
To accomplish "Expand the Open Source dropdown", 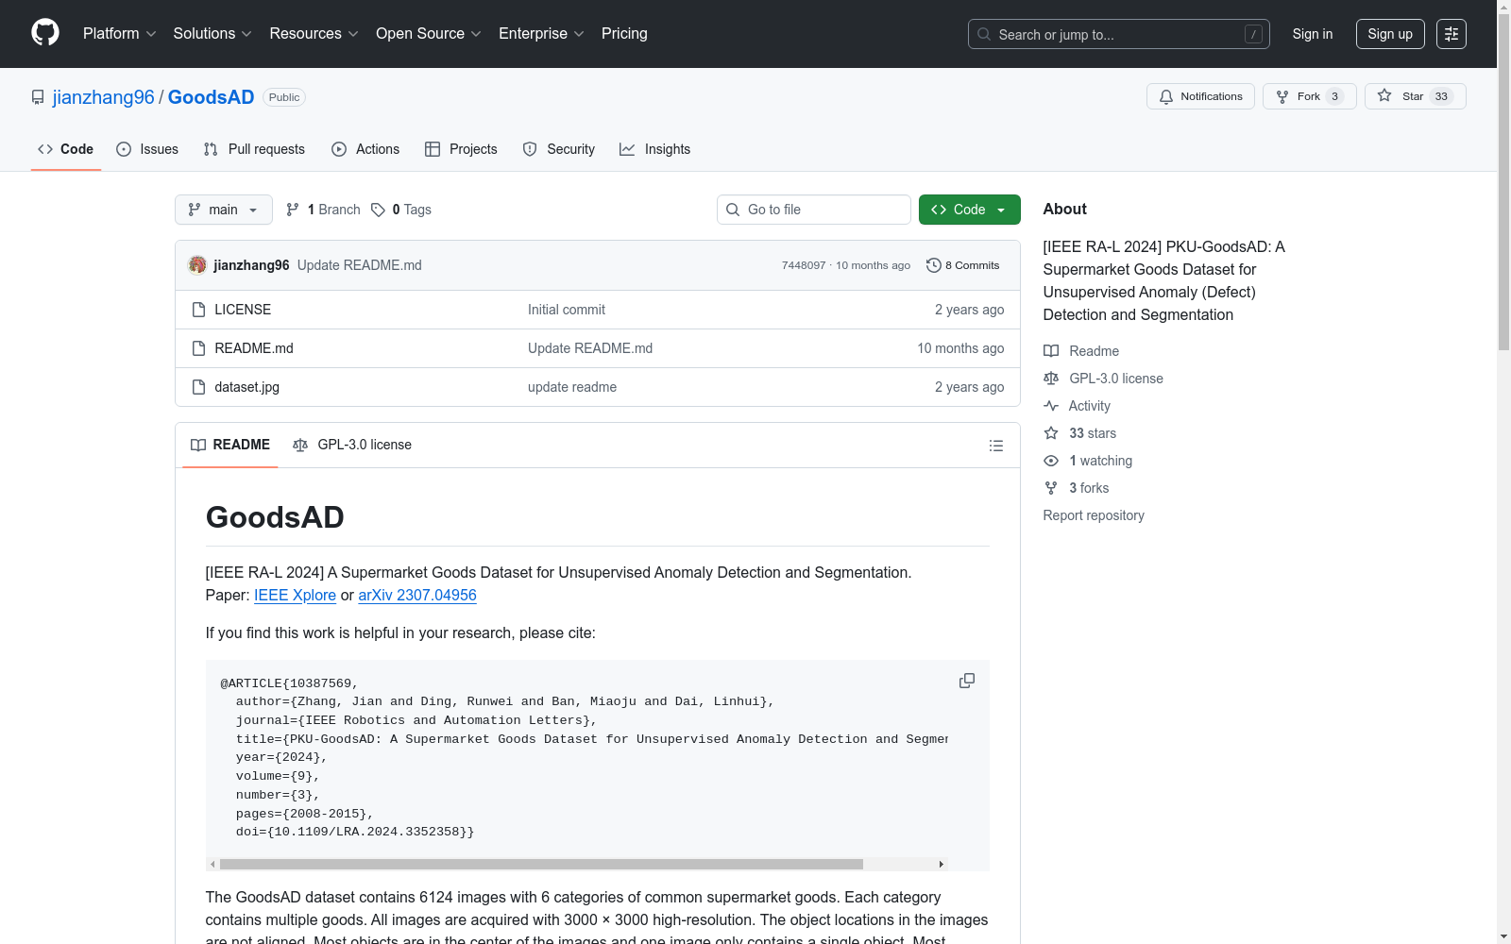I will (429, 33).
